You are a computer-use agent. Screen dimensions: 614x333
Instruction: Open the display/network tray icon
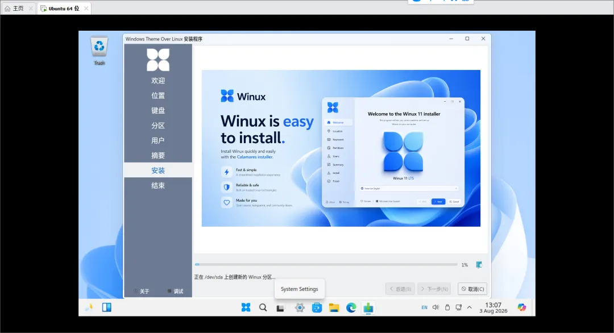[x=458, y=307]
